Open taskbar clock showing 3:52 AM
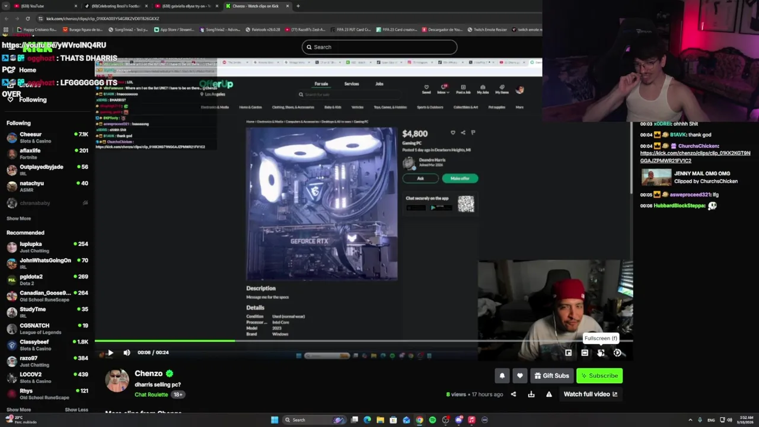Image resolution: width=759 pixels, height=427 pixels. [747, 420]
